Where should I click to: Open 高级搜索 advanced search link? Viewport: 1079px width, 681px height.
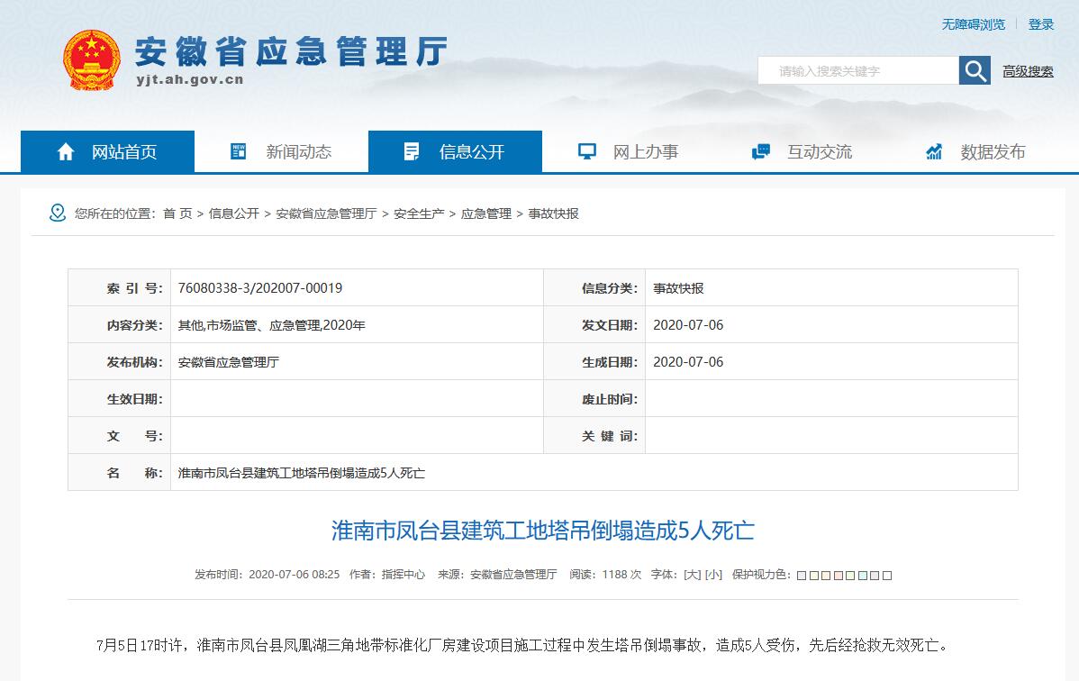tap(1028, 71)
